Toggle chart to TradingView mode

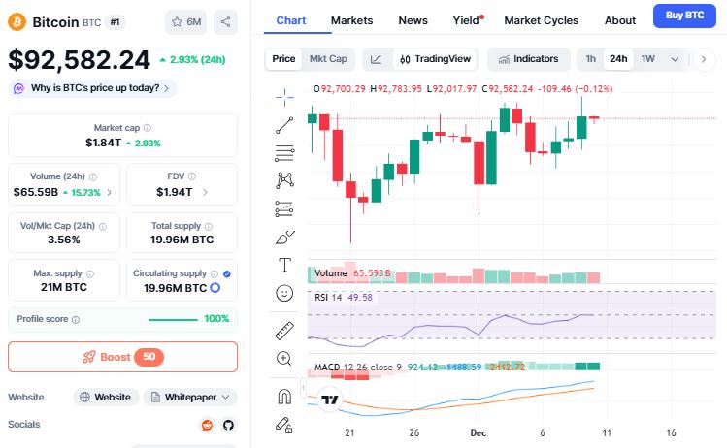[435, 59]
